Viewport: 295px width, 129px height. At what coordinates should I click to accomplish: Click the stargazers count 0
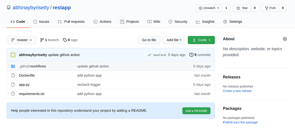pos(255,8)
